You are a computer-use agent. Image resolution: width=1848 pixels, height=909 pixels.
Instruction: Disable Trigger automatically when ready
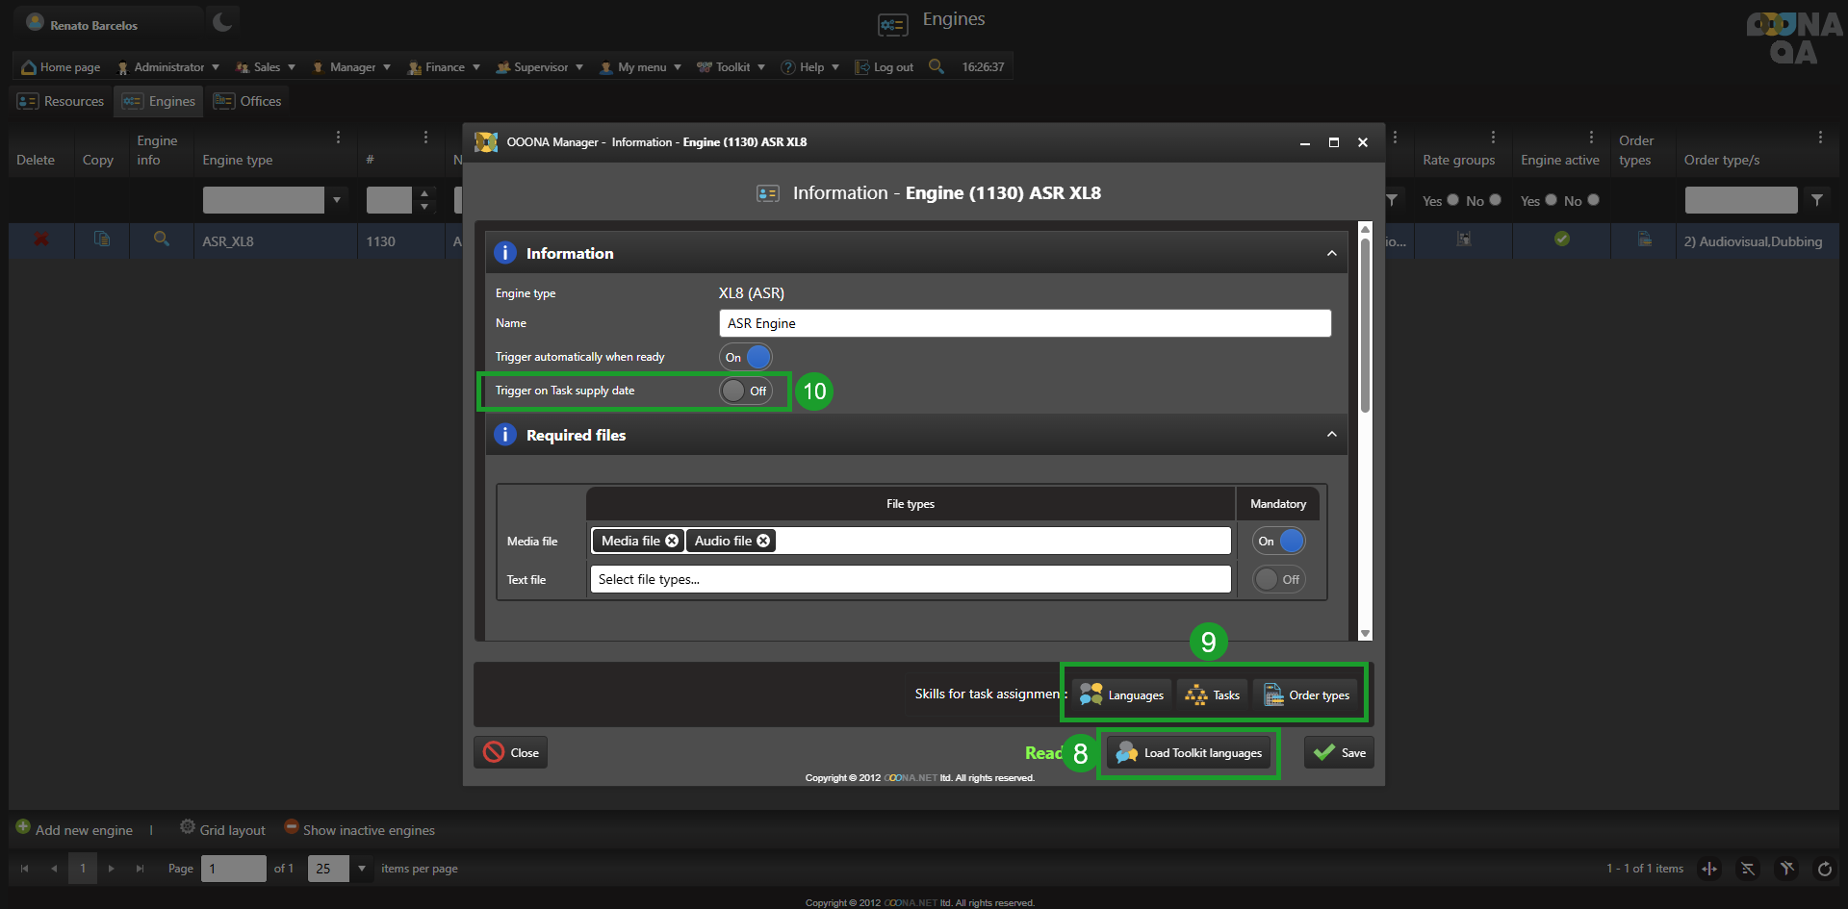(x=745, y=357)
